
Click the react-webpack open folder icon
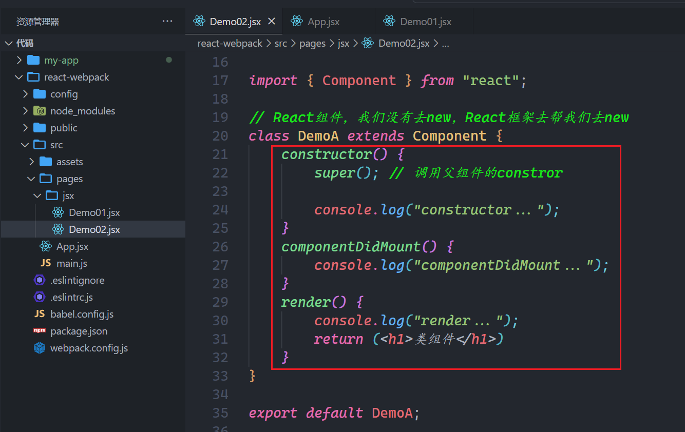pyautogui.click(x=33, y=77)
